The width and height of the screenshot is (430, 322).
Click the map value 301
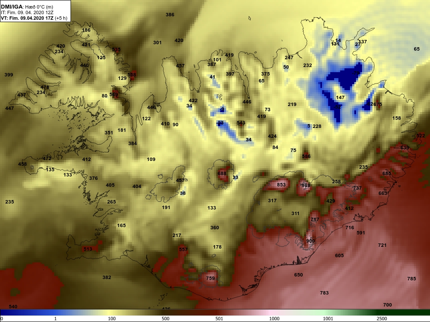coord(157,43)
